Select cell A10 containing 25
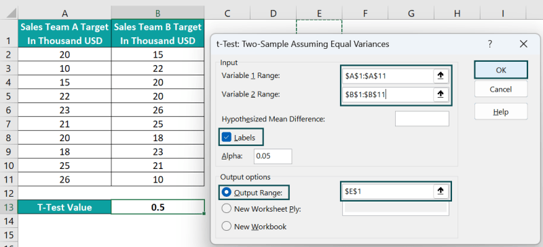 coord(64,166)
